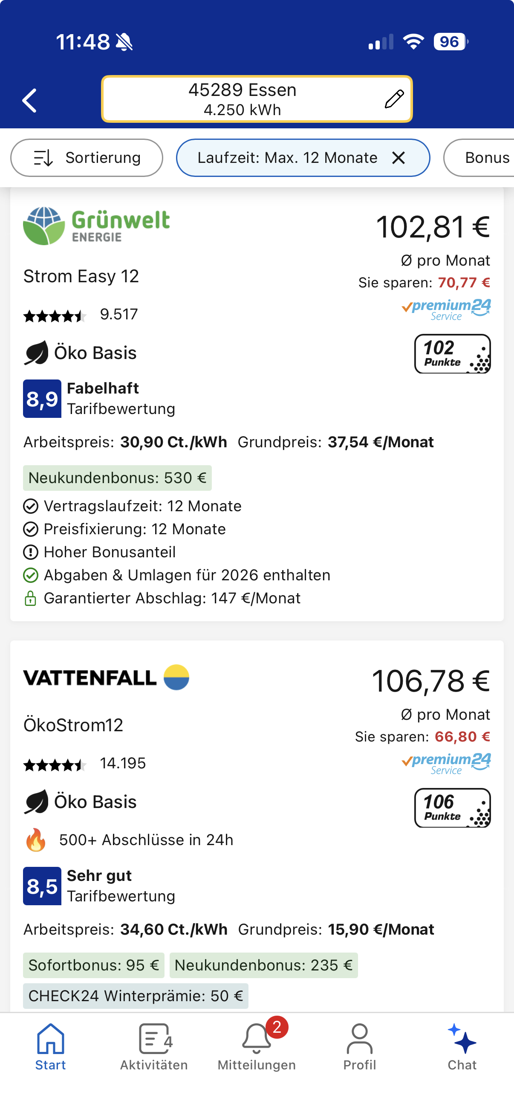This screenshot has width=514, height=1118.
Task: Go to the Profil tab
Action: click(x=360, y=1047)
